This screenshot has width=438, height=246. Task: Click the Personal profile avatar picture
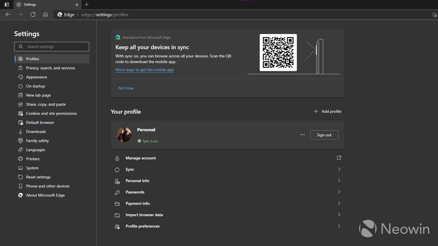tap(124, 135)
